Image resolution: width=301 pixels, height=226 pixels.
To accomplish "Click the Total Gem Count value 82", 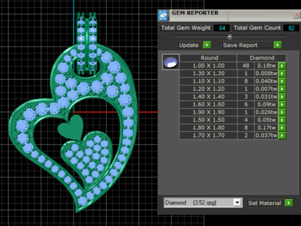I will (x=292, y=28).
